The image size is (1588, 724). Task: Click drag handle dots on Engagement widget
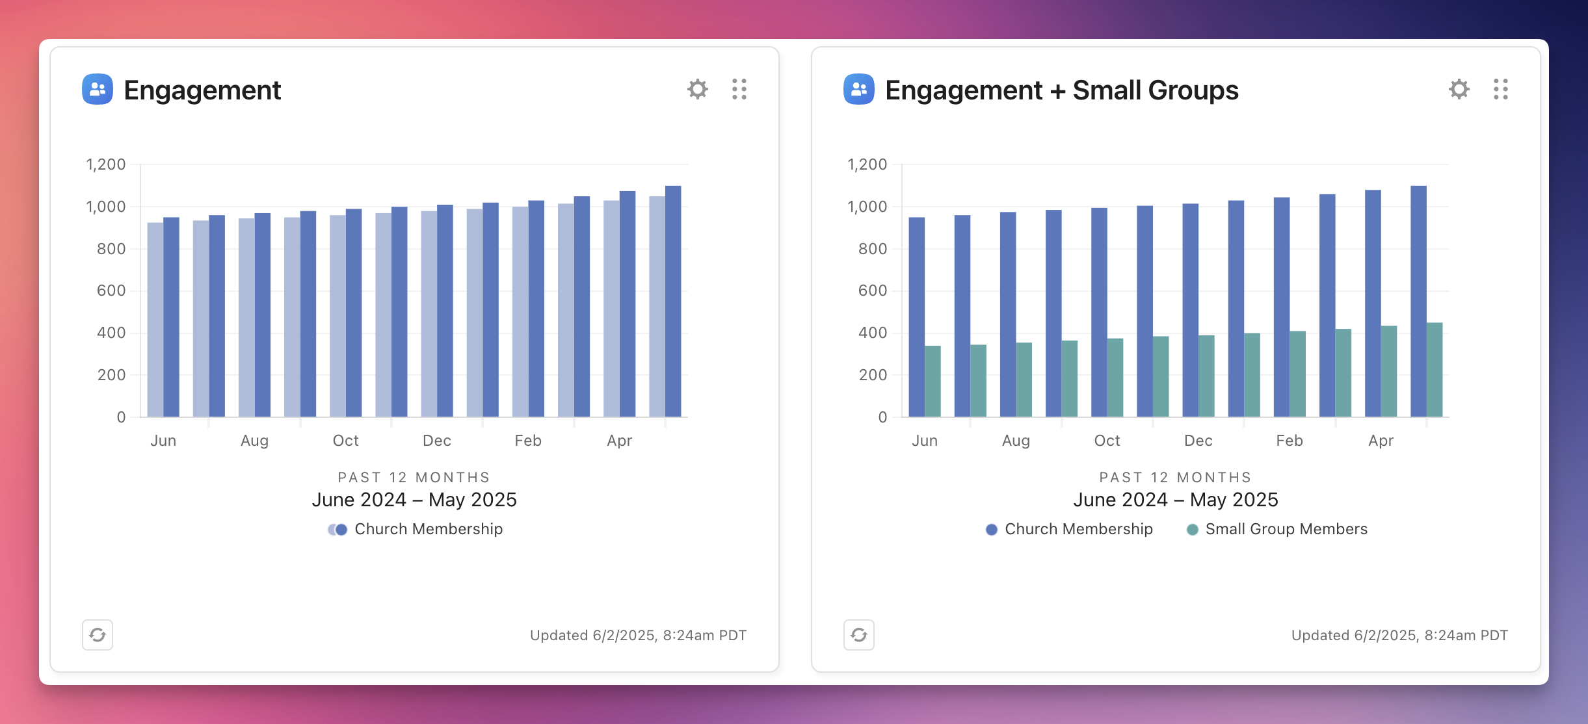tap(739, 89)
